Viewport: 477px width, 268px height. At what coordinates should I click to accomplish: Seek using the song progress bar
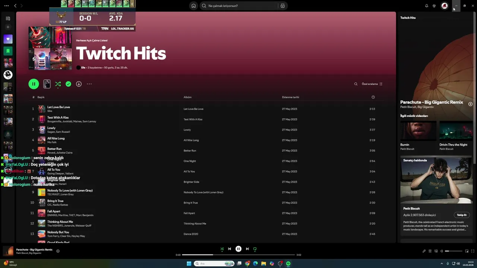tap(238, 255)
